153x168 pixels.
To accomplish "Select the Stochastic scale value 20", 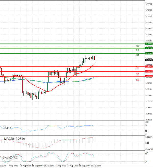I will click(146, 161).
